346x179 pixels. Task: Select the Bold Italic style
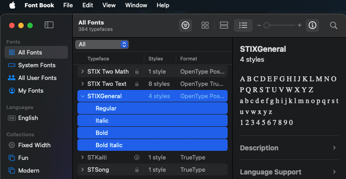point(153,145)
